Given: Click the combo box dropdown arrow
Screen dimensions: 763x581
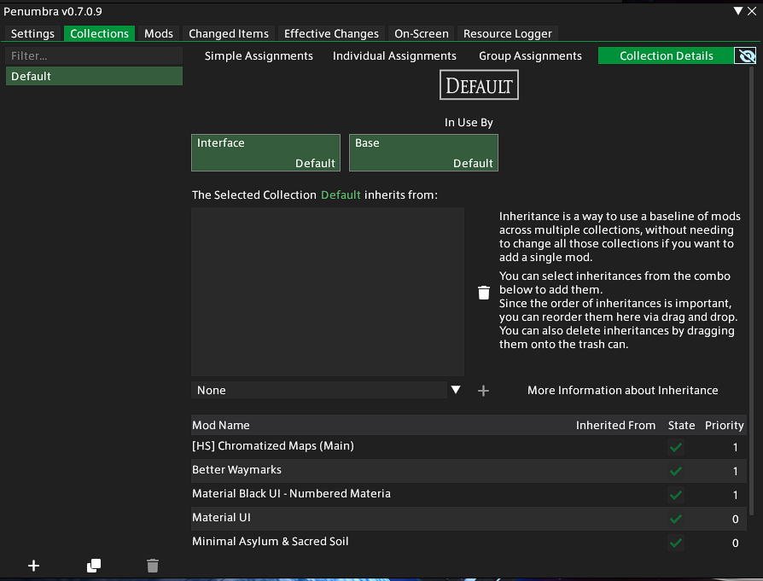Looking at the screenshot, I should coord(457,390).
